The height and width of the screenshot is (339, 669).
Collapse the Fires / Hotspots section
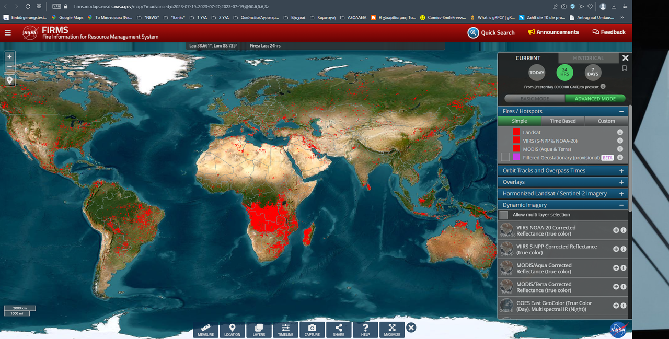pos(621,111)
